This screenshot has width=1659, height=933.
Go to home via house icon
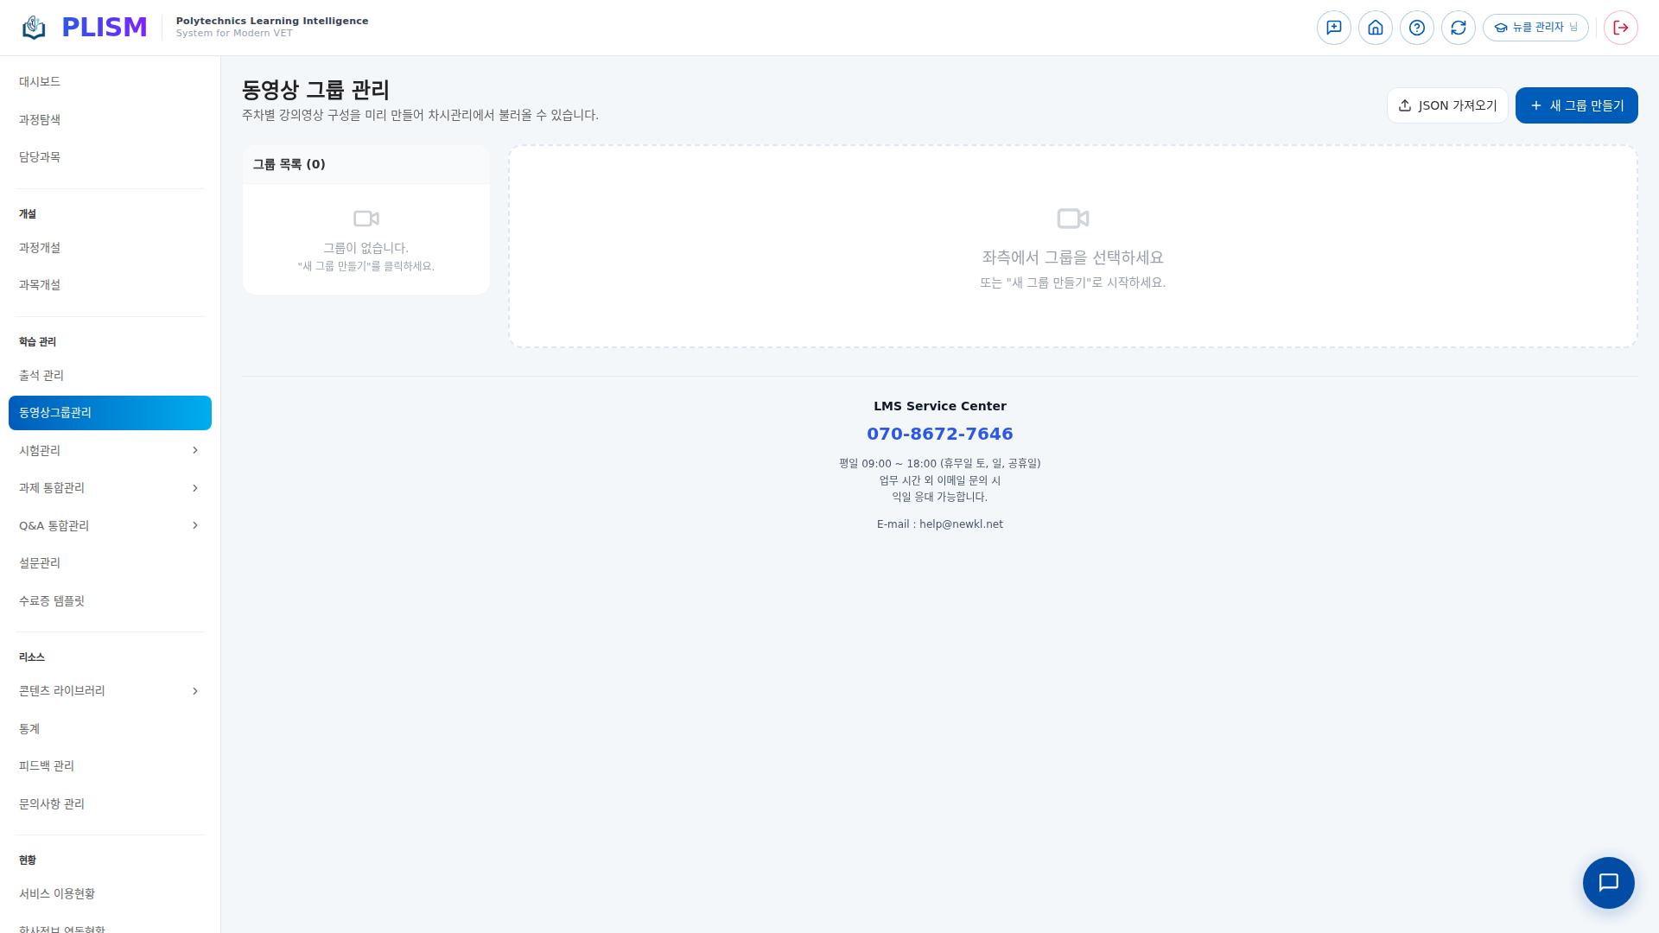point(1375,28)
